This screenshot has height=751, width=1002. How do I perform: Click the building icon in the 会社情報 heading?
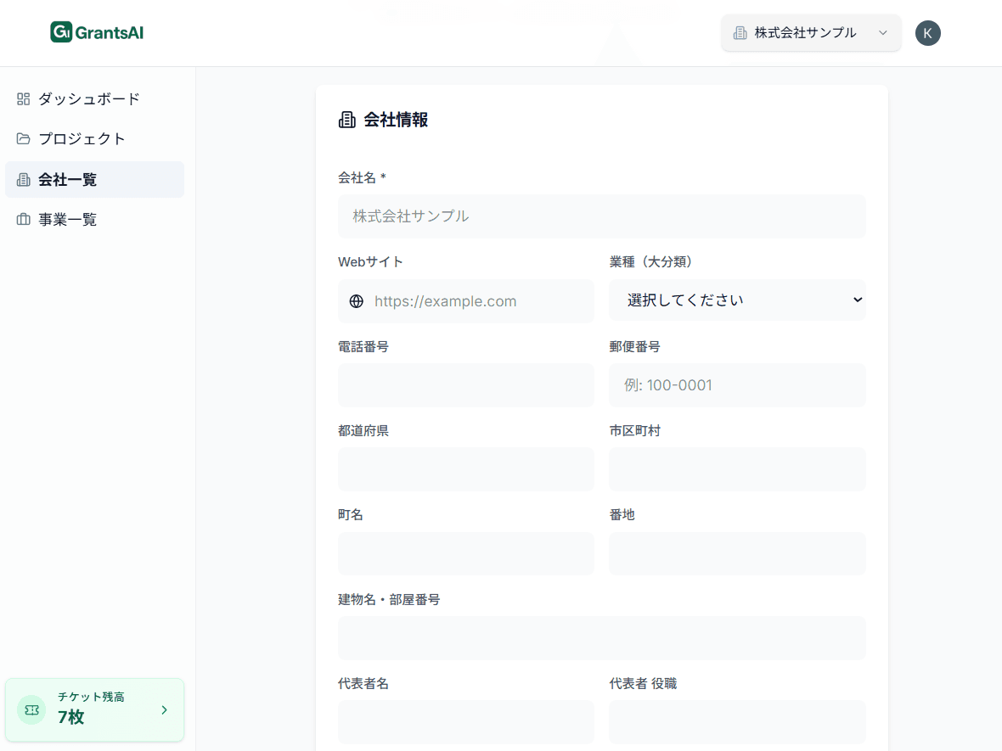(x=346, y=120)
